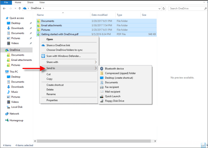This screenshot has height=148, width=208.
Task: Select the Compressed (zipped) folder icon
Action: pyautogui.click(x=102, y=73)
